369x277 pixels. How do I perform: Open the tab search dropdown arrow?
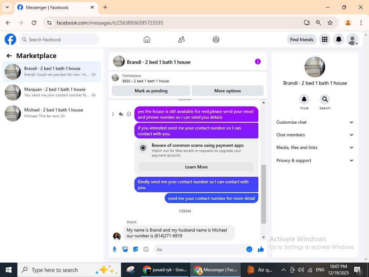[7, 7]
